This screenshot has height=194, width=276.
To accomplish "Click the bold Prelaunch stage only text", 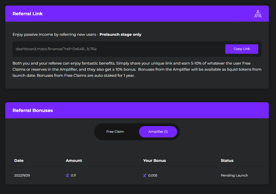I will tap(120, 35).
